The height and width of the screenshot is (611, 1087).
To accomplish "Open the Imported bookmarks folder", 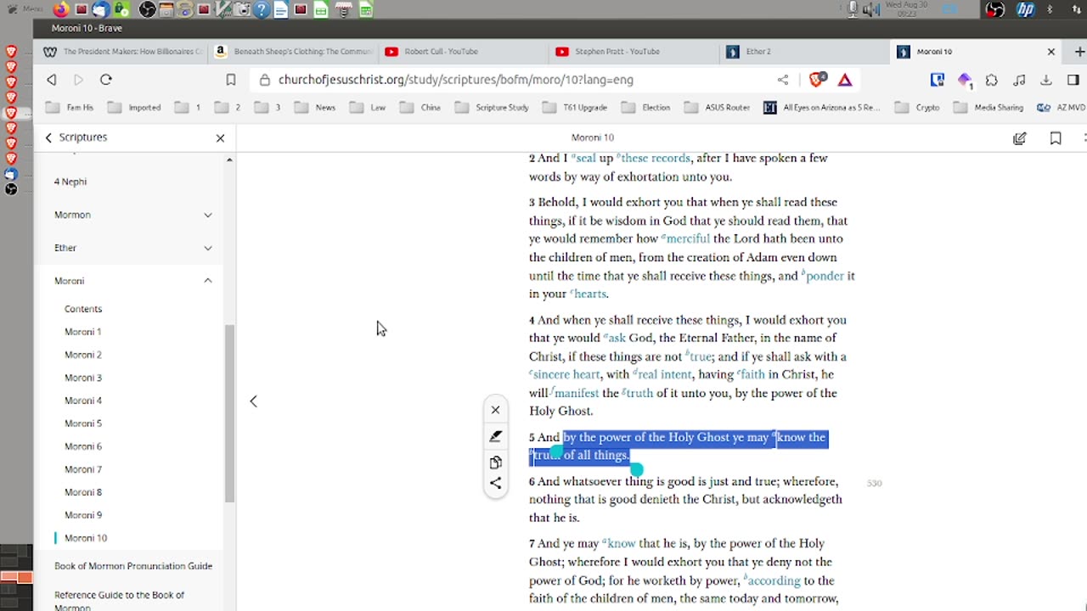I will 136,108.
